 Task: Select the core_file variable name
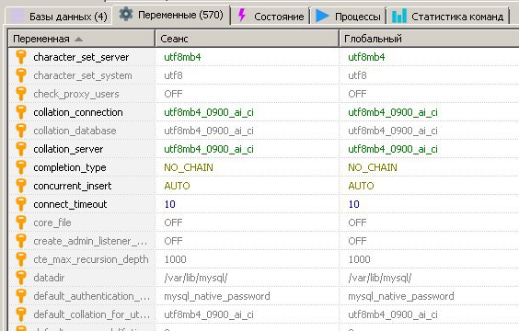52,223
